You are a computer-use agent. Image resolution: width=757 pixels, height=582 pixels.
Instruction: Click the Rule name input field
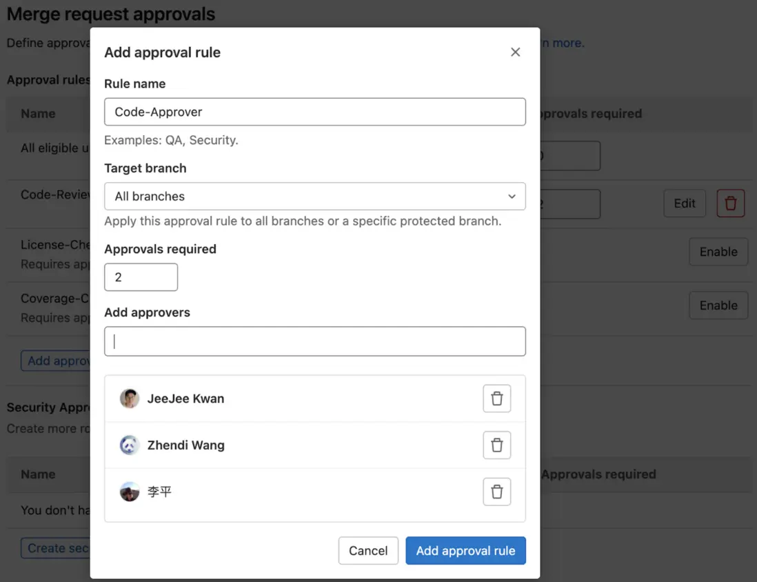pyautogui.click(x=314, y=112)
